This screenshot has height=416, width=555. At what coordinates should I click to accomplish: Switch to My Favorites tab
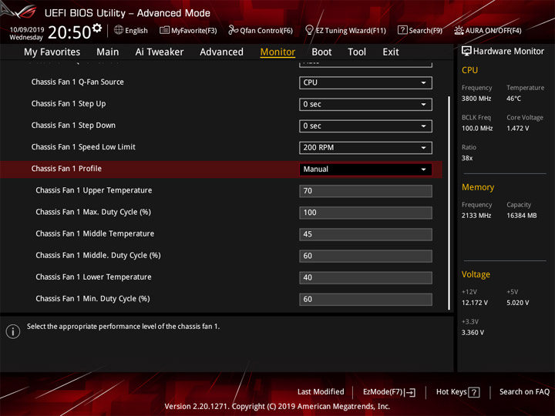52,52
